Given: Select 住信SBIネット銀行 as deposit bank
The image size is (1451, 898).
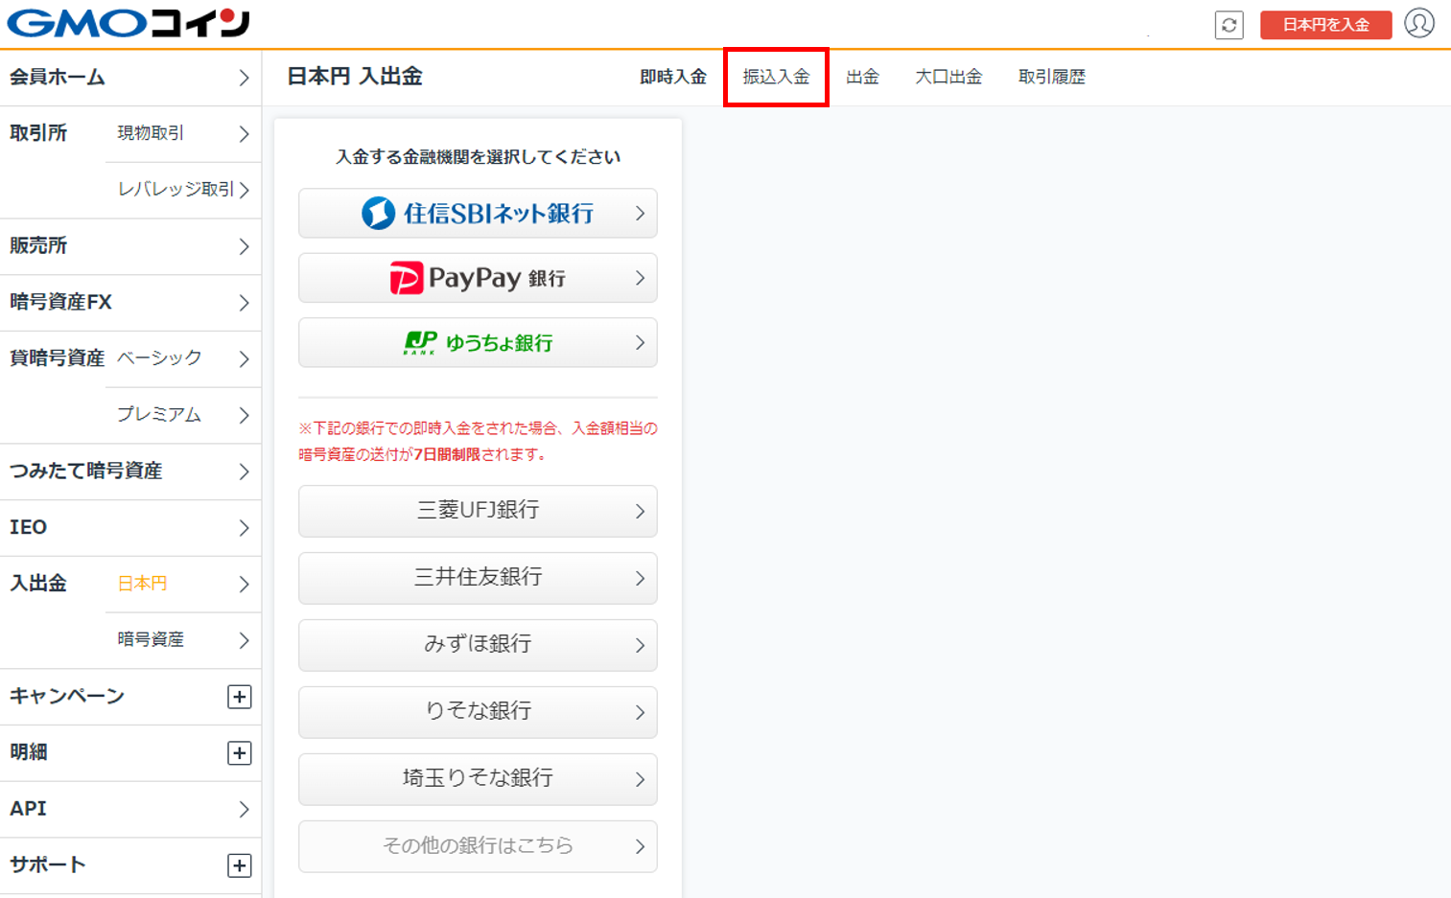Looking at the screenshot, I should click(477, 213).
